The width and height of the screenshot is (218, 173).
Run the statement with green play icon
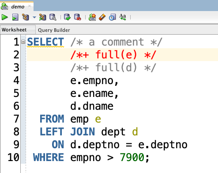click(x=4, y=17)
